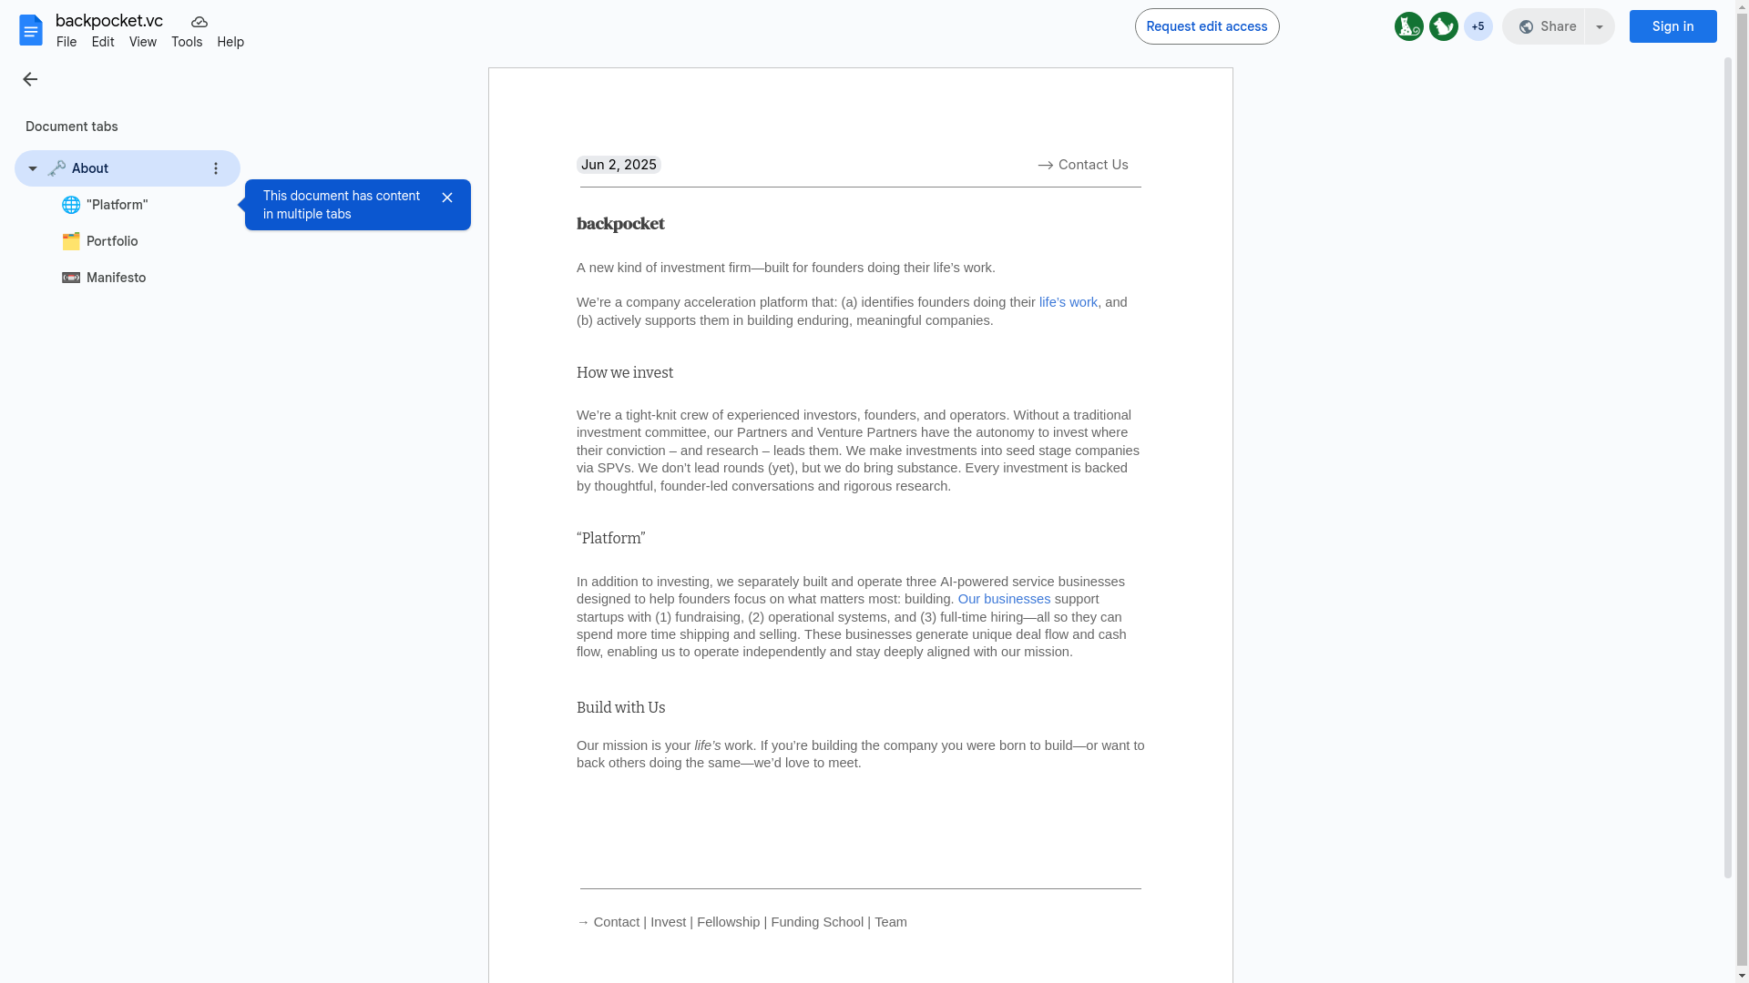Click the Fellowship footer link
1749x983 pixels.
point(728,922)
